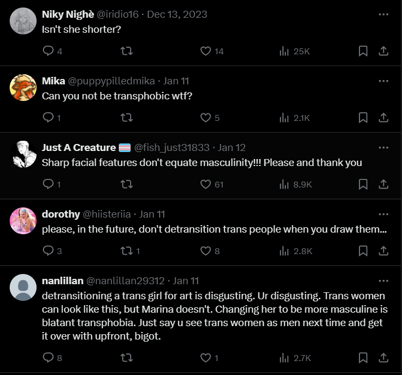Retweet dorothy's reply
The width and height of the screenshot is (402, 375).
127,251
